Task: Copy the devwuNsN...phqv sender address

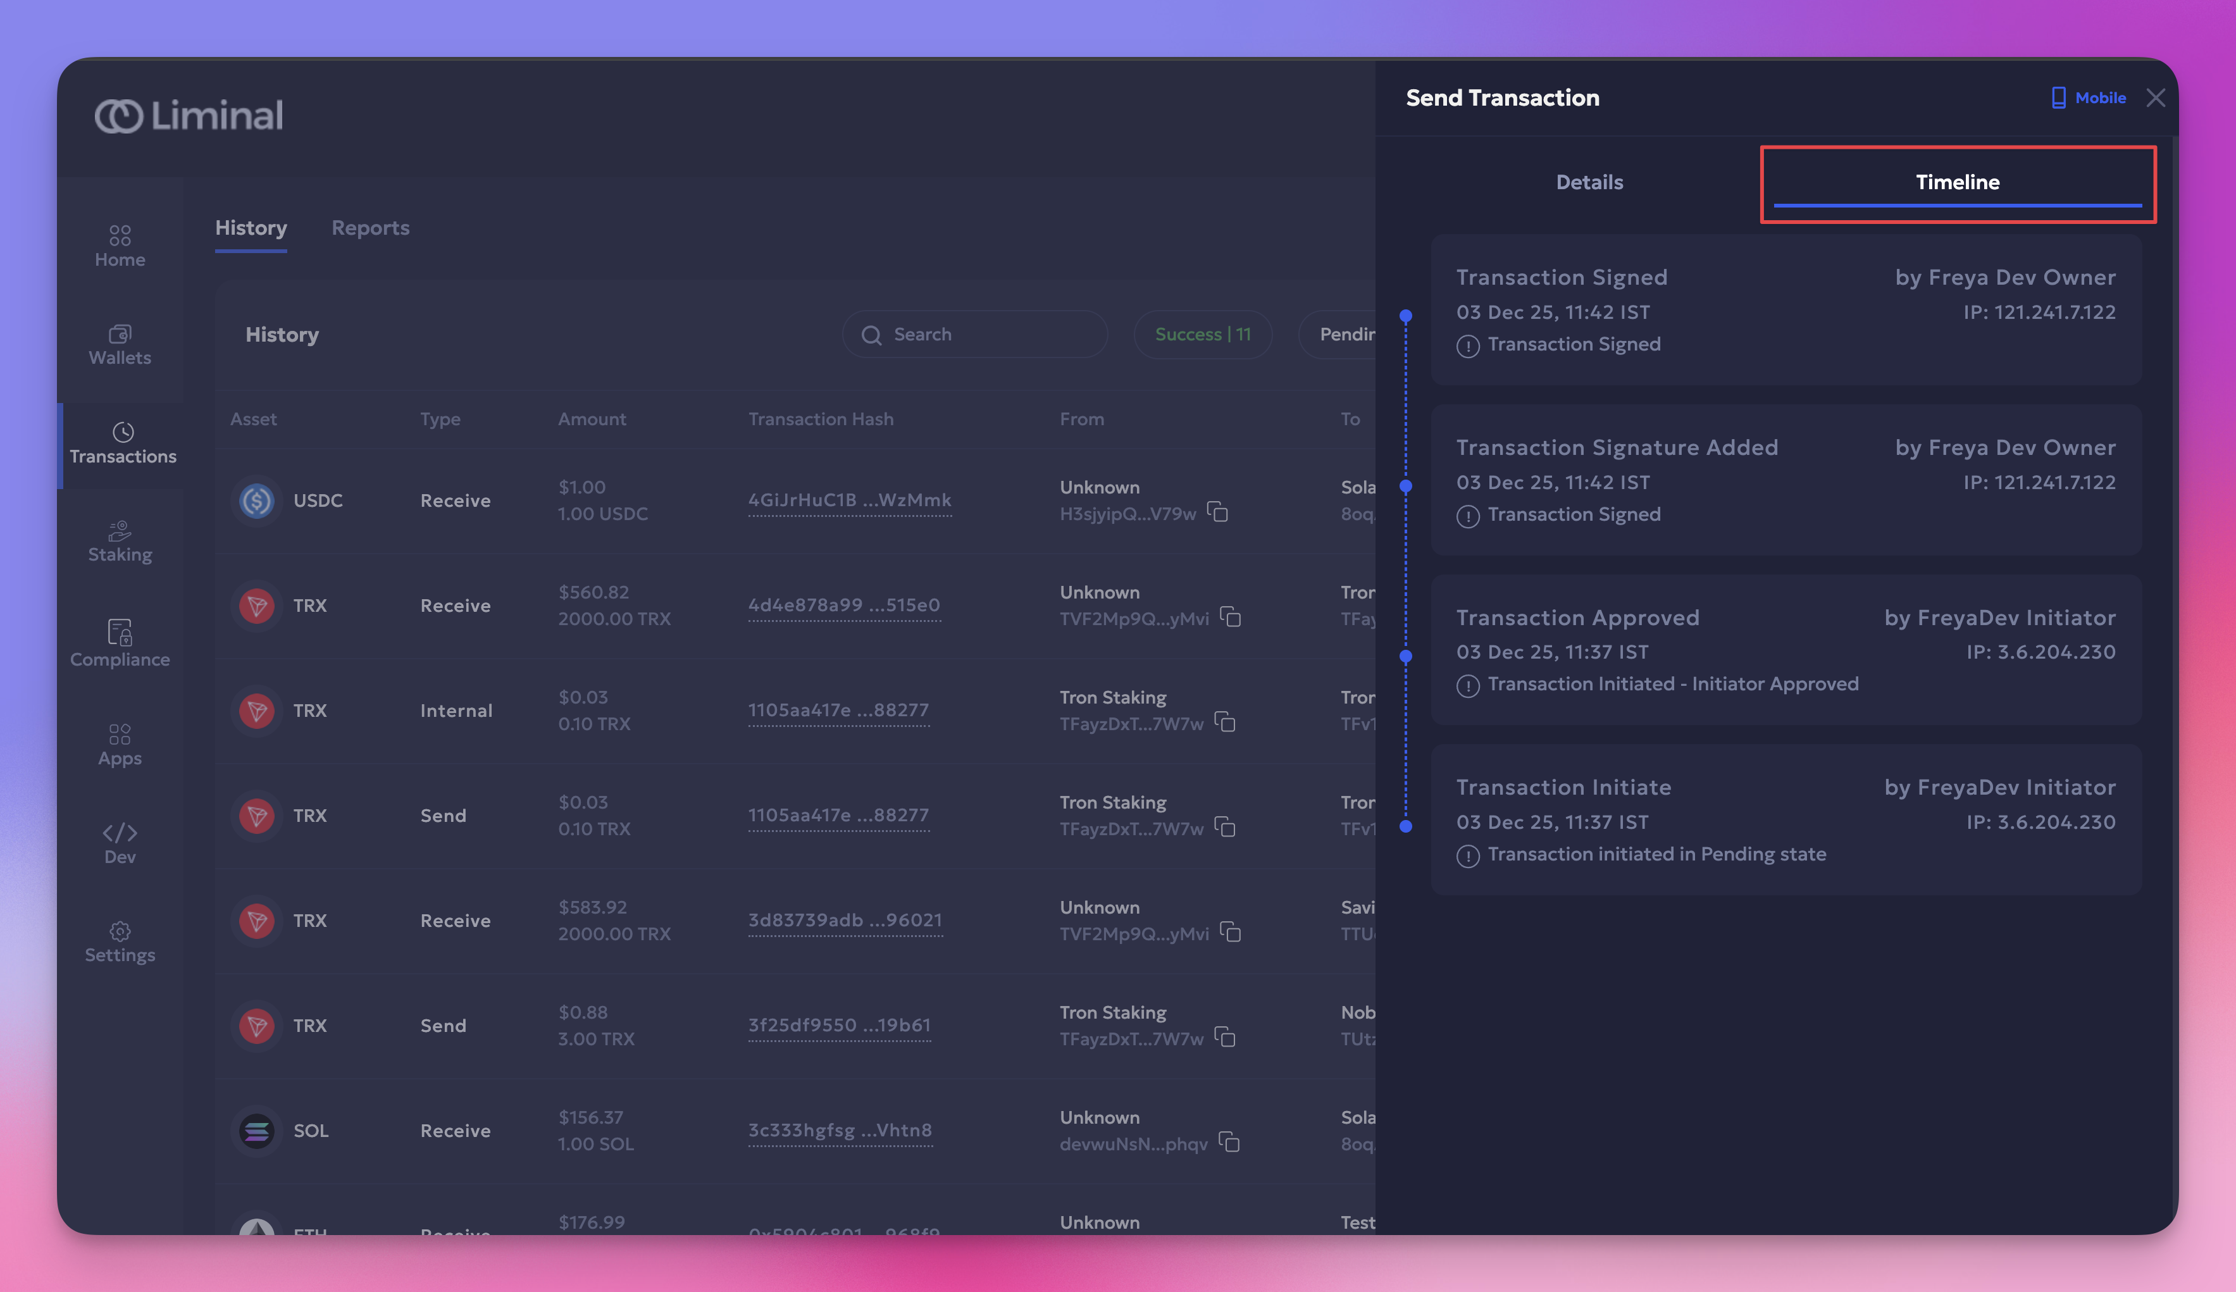Action: pyautogui.click(x=1229, y=1142)
